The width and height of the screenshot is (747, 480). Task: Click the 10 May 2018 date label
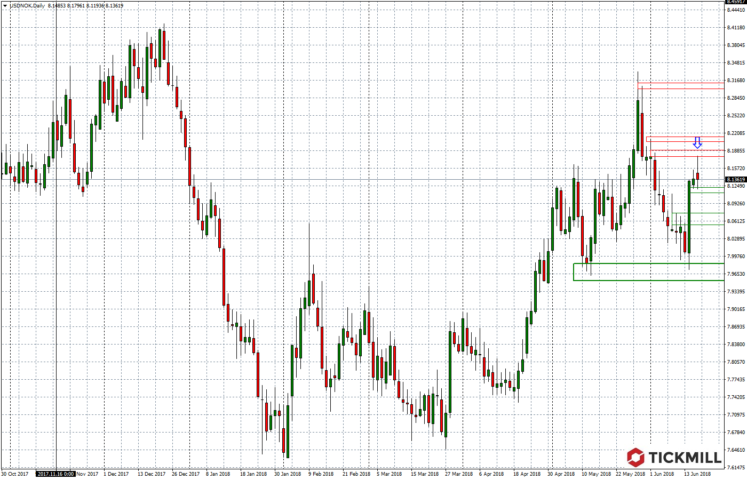click(597, 474)
